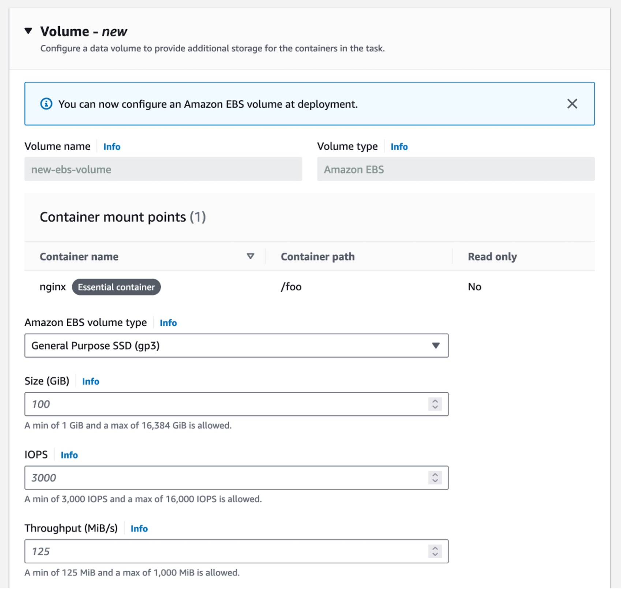Click the Volume - new heading text

83,31
